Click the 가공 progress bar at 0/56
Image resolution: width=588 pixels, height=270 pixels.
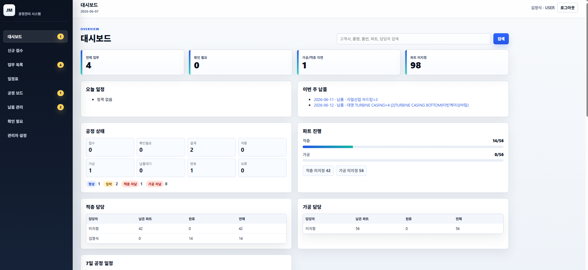pyautogui.click(x=403, y=160)
